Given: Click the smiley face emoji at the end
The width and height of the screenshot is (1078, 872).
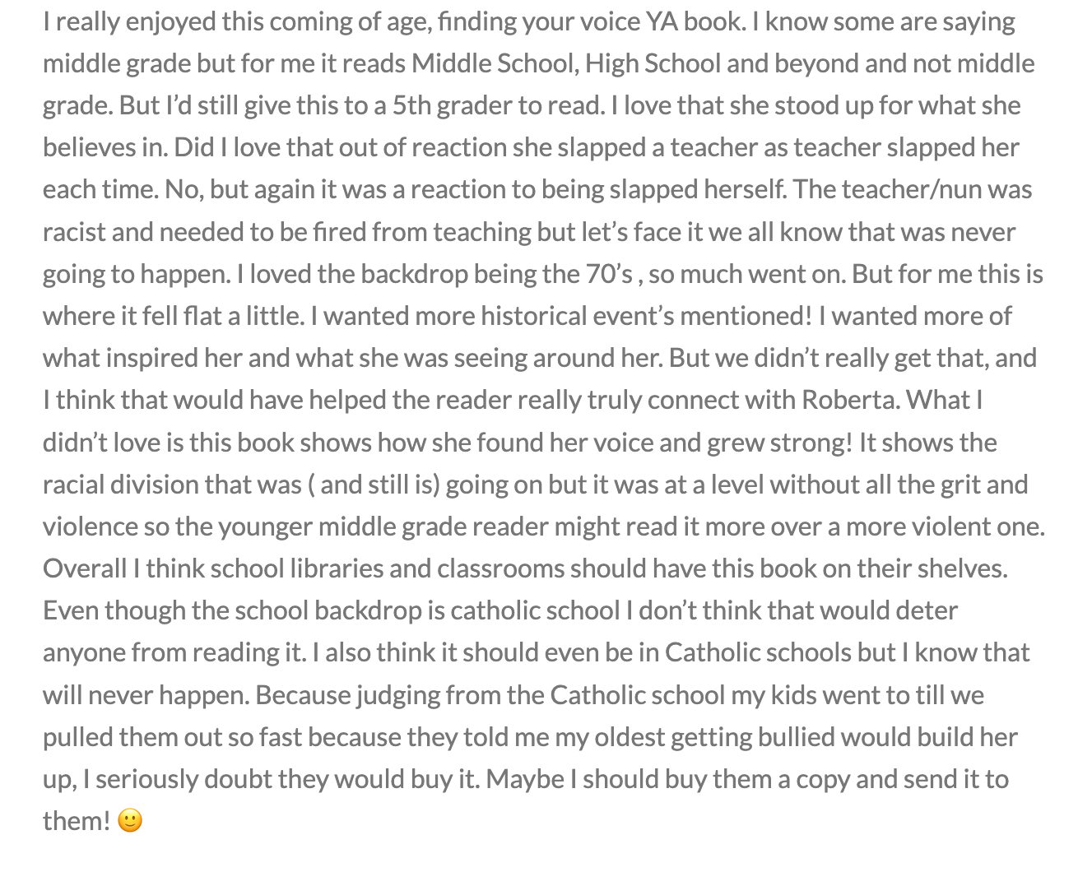Looking at the screenshot, I should point(130,821).
